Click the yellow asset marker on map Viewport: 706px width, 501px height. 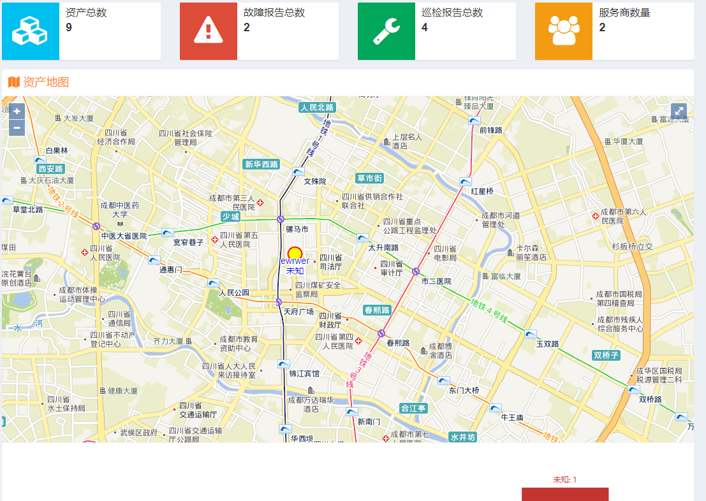coord(295,253)
